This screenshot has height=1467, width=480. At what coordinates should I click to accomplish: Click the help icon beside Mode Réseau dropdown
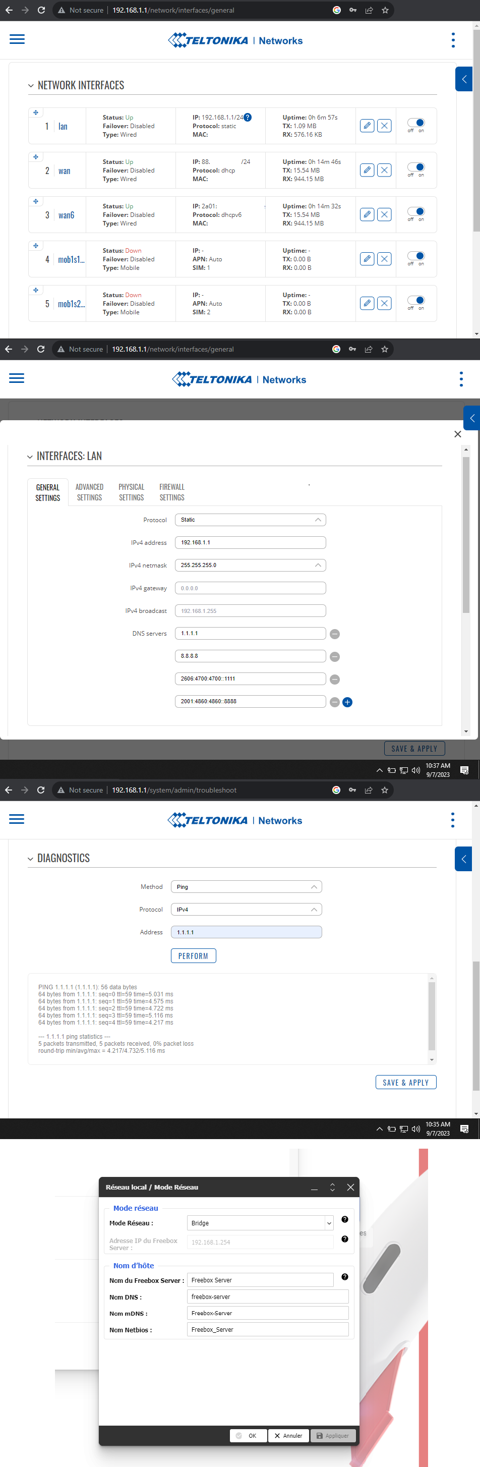(344, 1219)
